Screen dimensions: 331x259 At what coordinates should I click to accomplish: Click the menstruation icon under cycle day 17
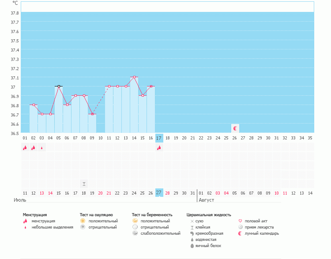pyautogui.click(x=159, y=148)
